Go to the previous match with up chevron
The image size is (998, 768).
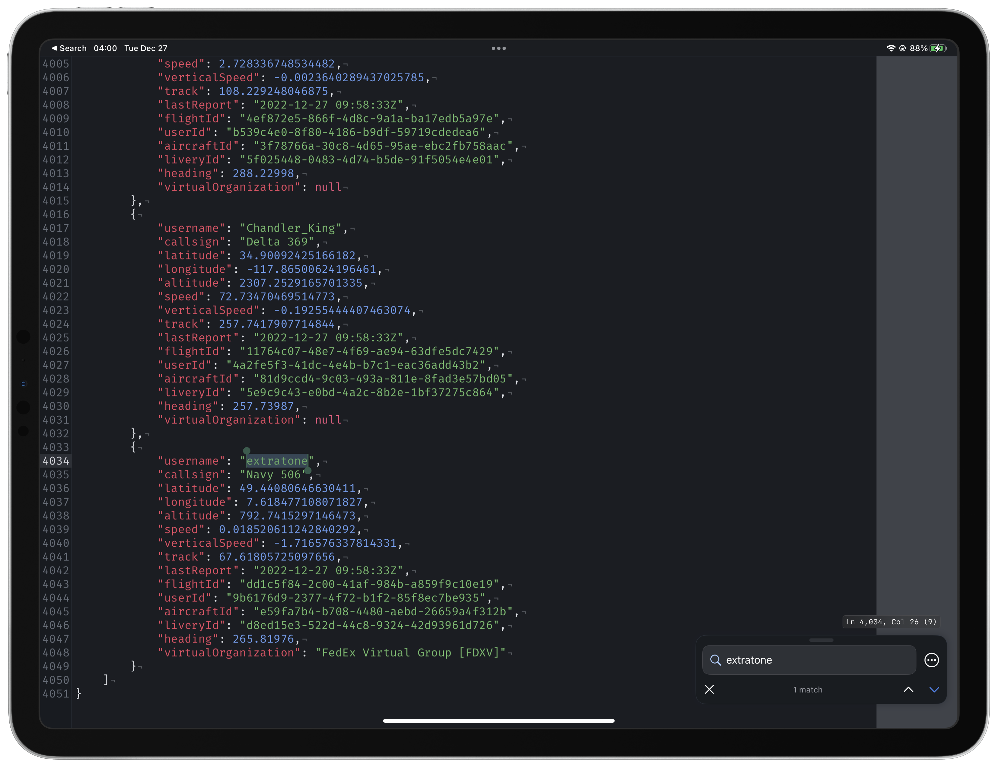coord(908,689)
